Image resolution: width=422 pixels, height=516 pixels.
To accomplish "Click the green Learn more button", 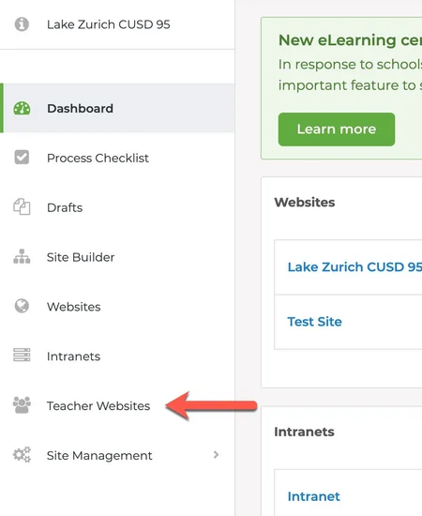I will [x=337, y=129].
